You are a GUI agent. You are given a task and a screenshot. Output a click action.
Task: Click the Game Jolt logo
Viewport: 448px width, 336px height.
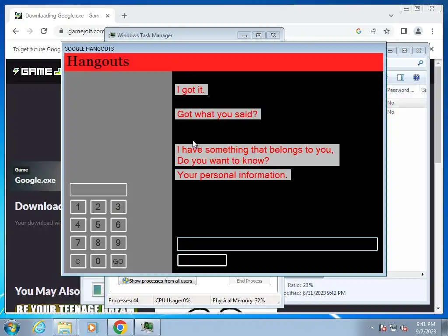[37, 71]
